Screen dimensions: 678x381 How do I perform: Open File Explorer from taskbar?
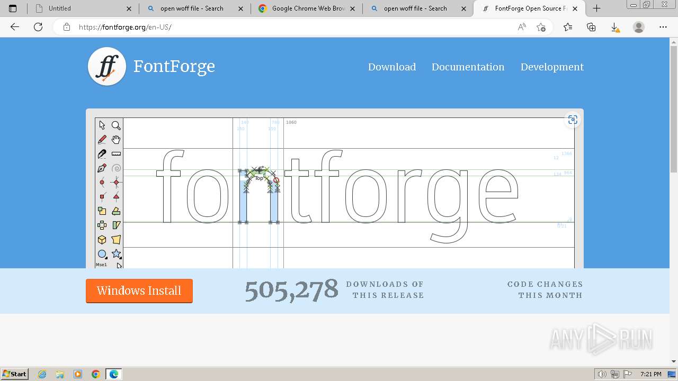click(x=60, y=374)
